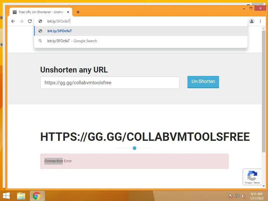
Task: Click the scrollbar down arrow
Action: [x=264, y=186]
